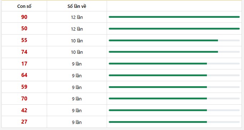244x130 pixels.
Task: Click the progress bar in the 17 row
Action: 174,63
